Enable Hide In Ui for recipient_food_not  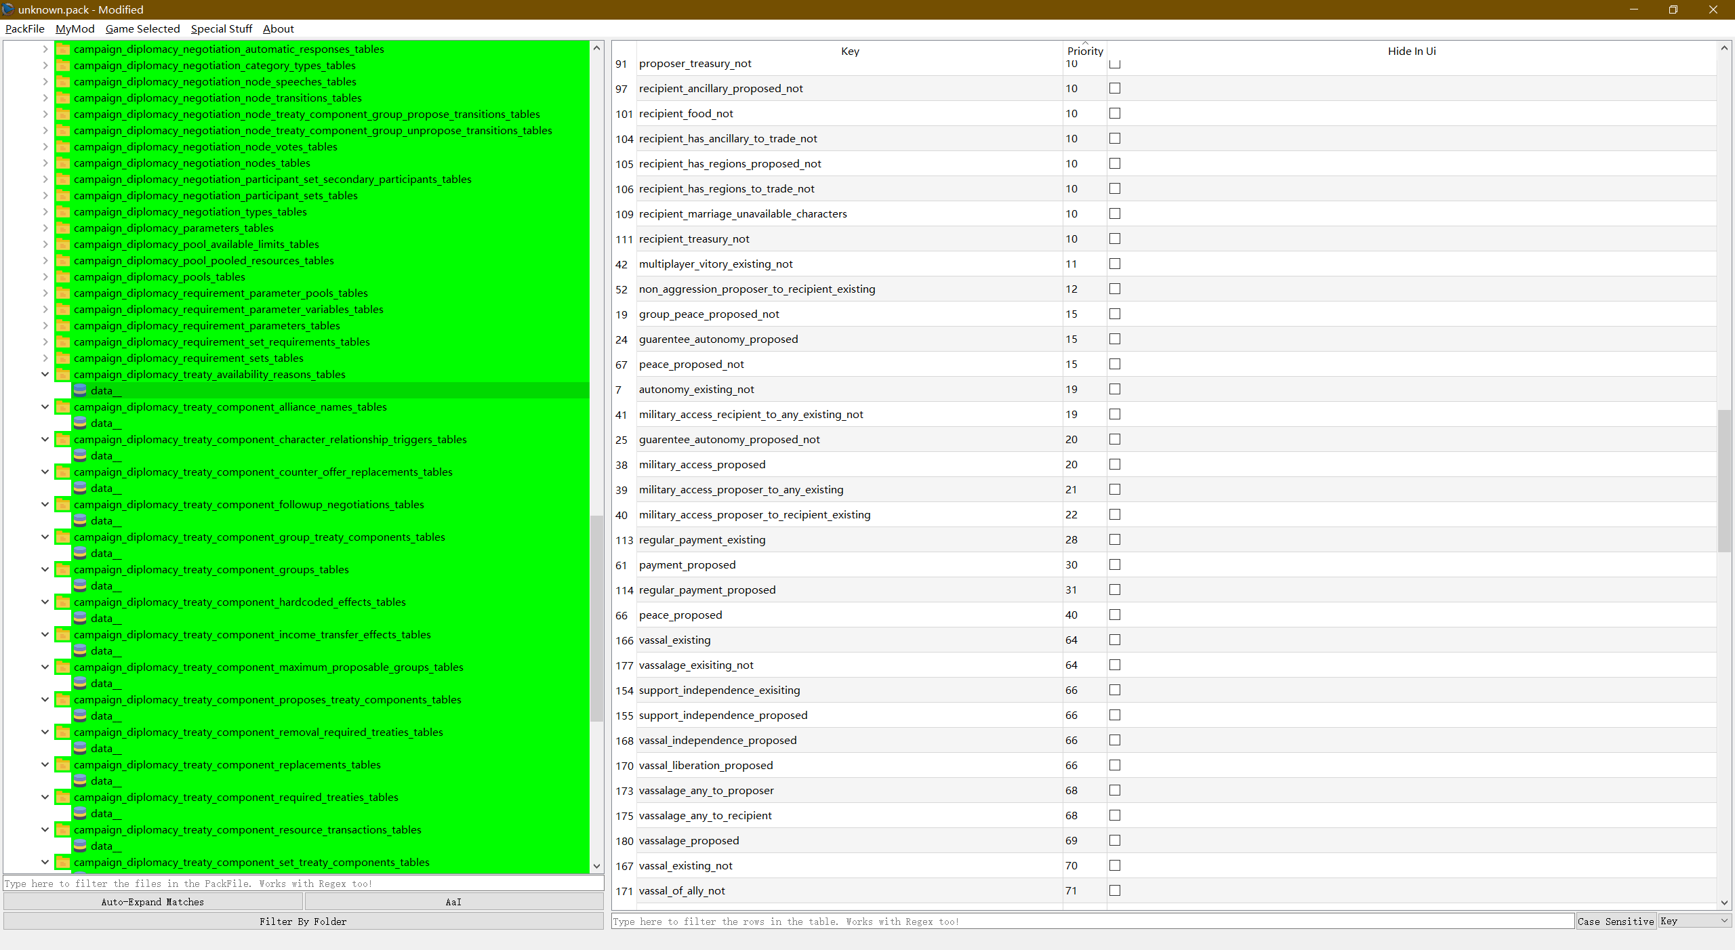tap(1115, 113)
